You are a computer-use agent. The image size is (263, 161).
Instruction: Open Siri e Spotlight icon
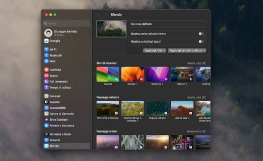47,120
